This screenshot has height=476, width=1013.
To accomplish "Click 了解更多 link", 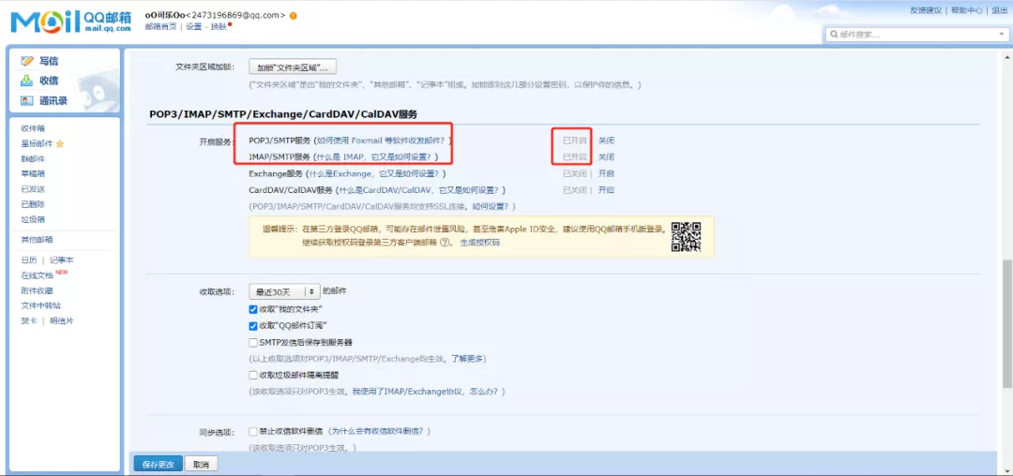I will tap(465, 358).
